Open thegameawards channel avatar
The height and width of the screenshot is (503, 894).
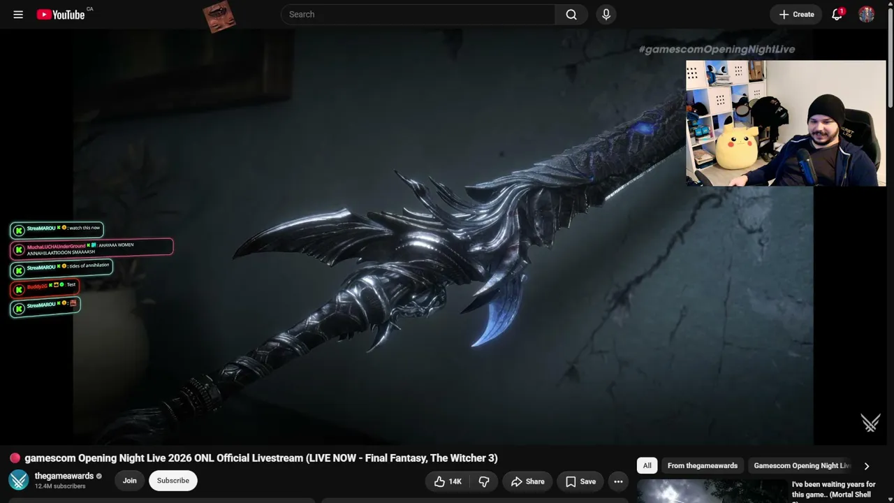click(x=19, y=480)
